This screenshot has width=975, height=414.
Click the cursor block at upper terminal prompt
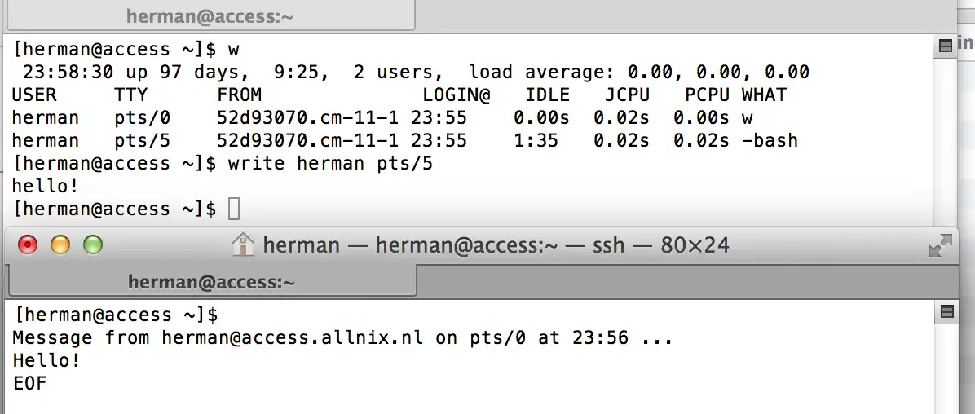(233, 209)
